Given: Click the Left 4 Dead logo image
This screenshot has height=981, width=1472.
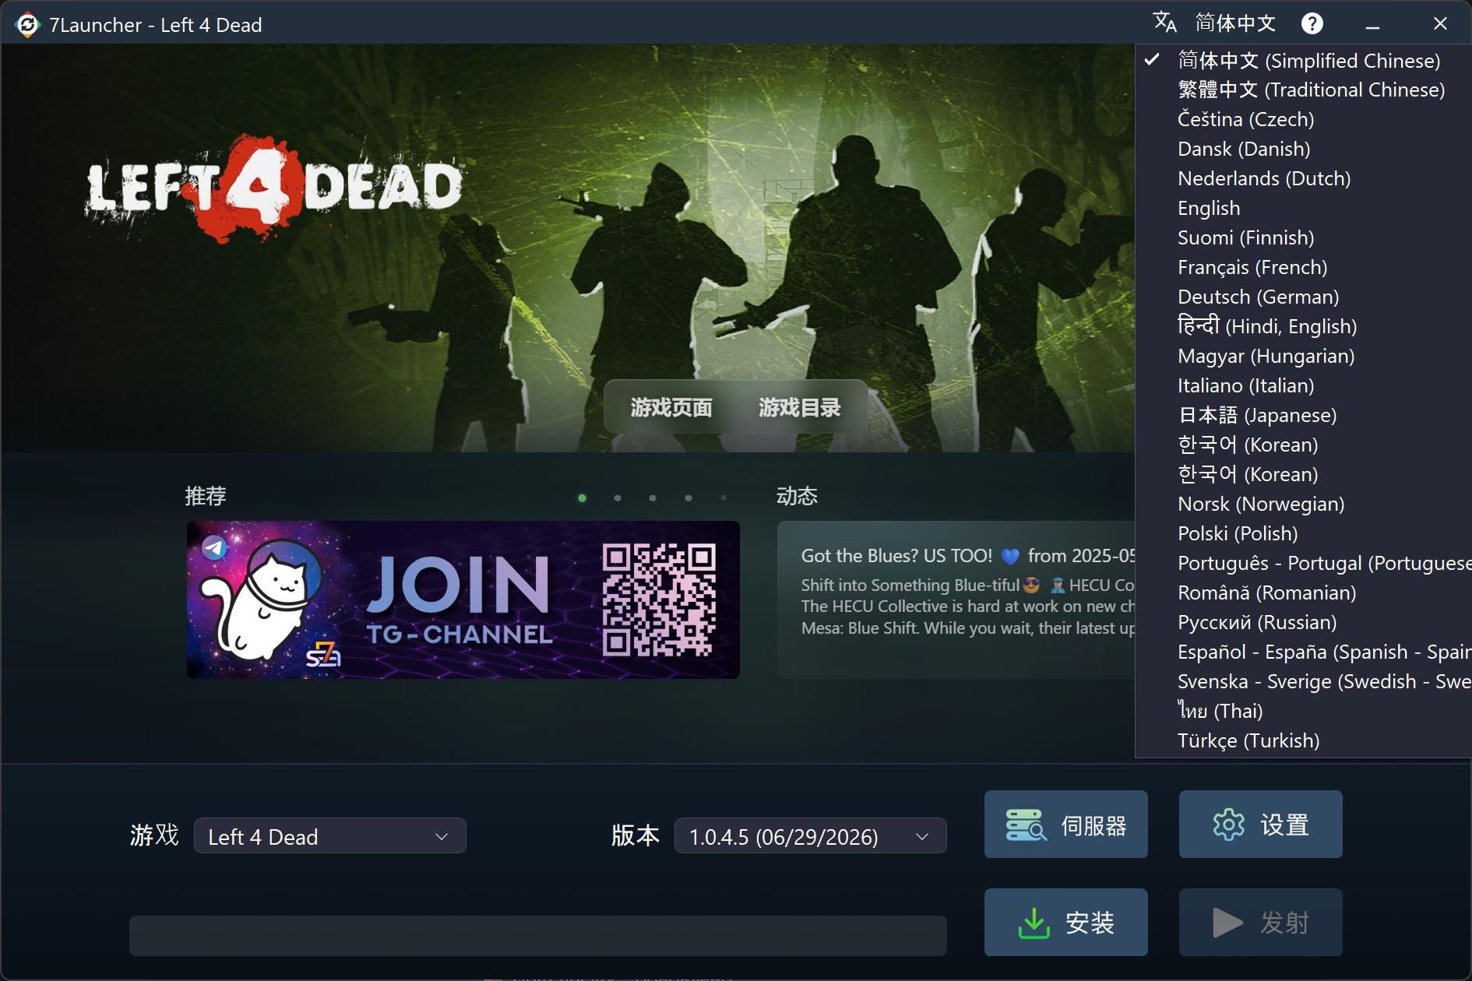Looking at the screenshot, I should 274,188.
